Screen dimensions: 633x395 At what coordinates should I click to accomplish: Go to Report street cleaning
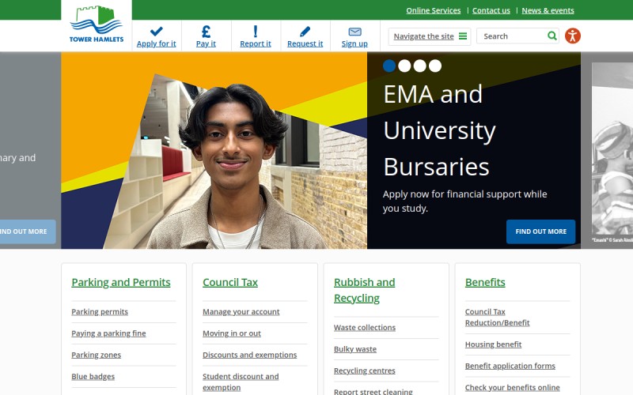373,391
